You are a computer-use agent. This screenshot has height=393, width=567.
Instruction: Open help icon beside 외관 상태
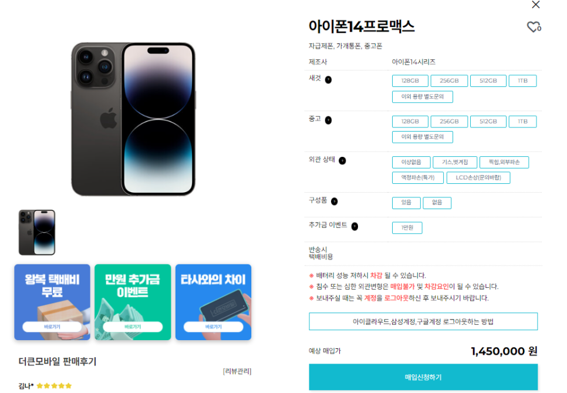point(342,161)
